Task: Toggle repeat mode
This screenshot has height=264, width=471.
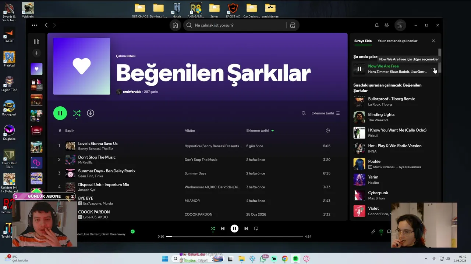Action: coord(256,228)
